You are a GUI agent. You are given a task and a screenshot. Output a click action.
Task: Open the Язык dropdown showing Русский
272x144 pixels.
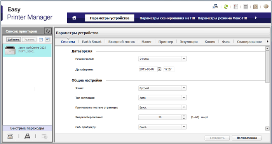click(162, 88)
